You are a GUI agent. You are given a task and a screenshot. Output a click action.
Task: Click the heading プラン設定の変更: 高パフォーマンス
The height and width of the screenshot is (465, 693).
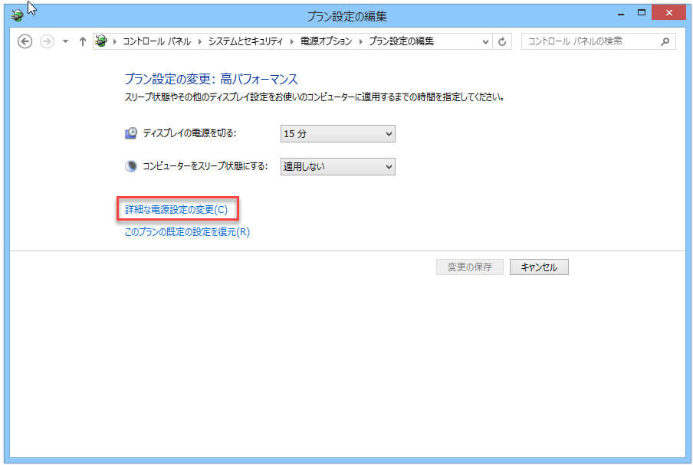pyautogui.click(x=212, y=79)
